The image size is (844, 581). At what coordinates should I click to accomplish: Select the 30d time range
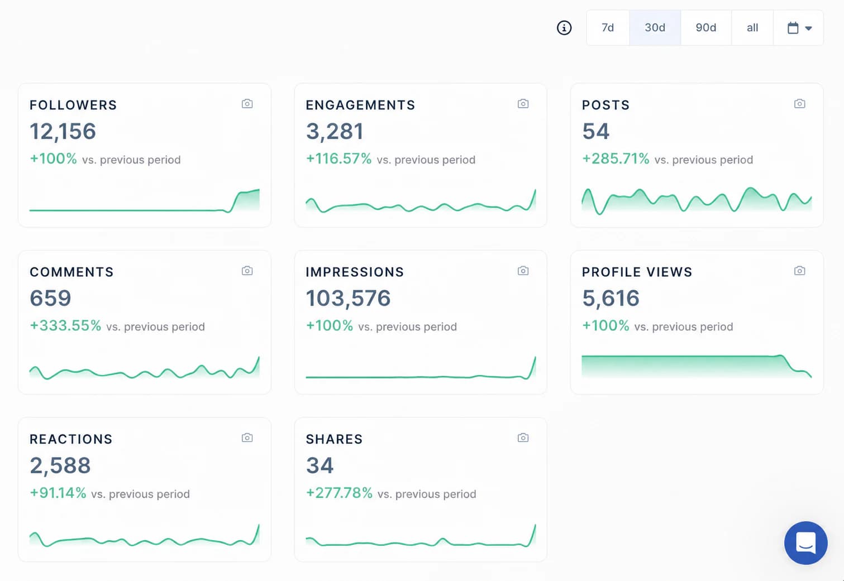(655, 27)
